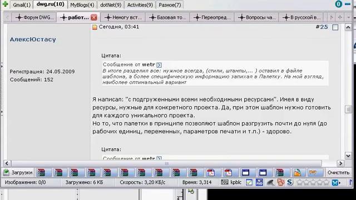
Task: Click Очистить to clear downloads
Action: point(338,173)
